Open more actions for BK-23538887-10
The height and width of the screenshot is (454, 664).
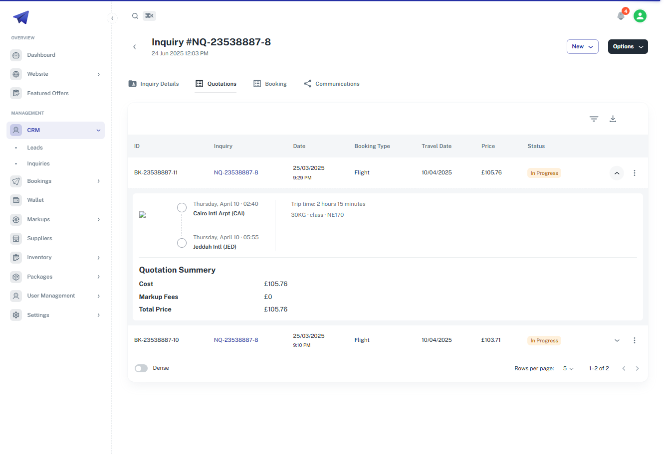pyautogui.click(x=635, y=340)
